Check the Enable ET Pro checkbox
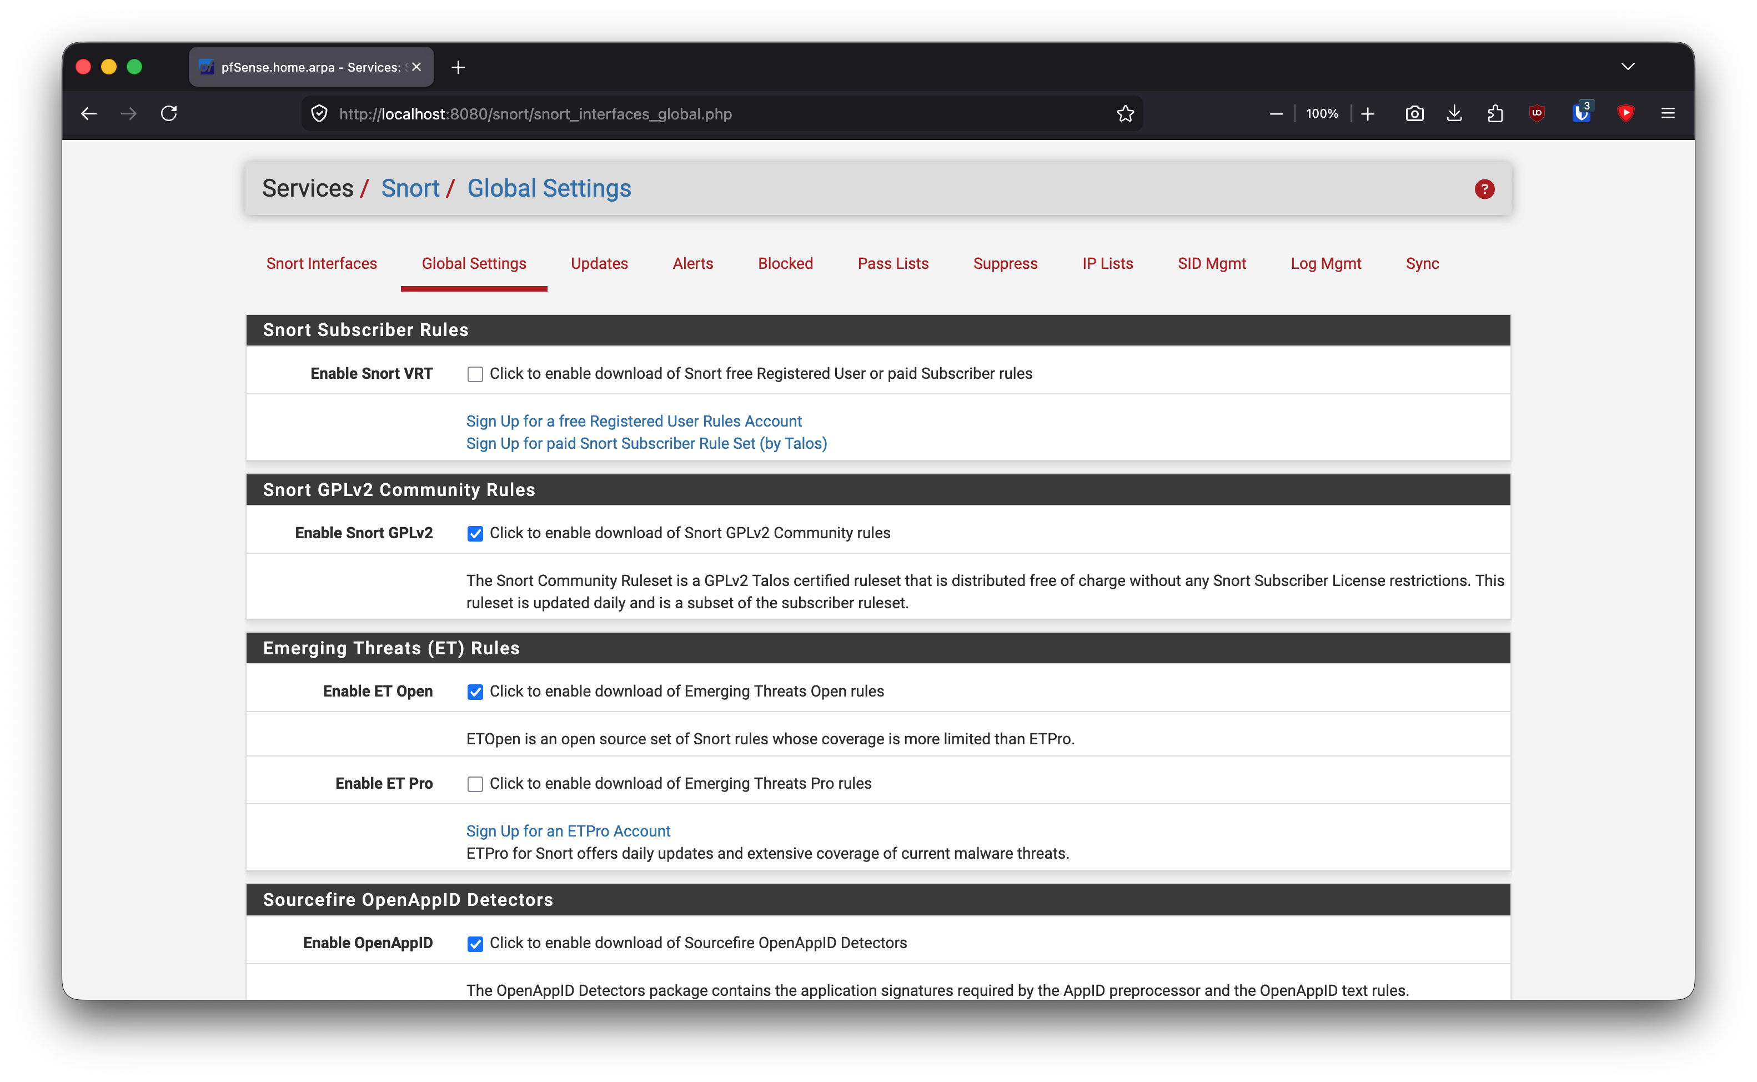 [x=475, y=784]
